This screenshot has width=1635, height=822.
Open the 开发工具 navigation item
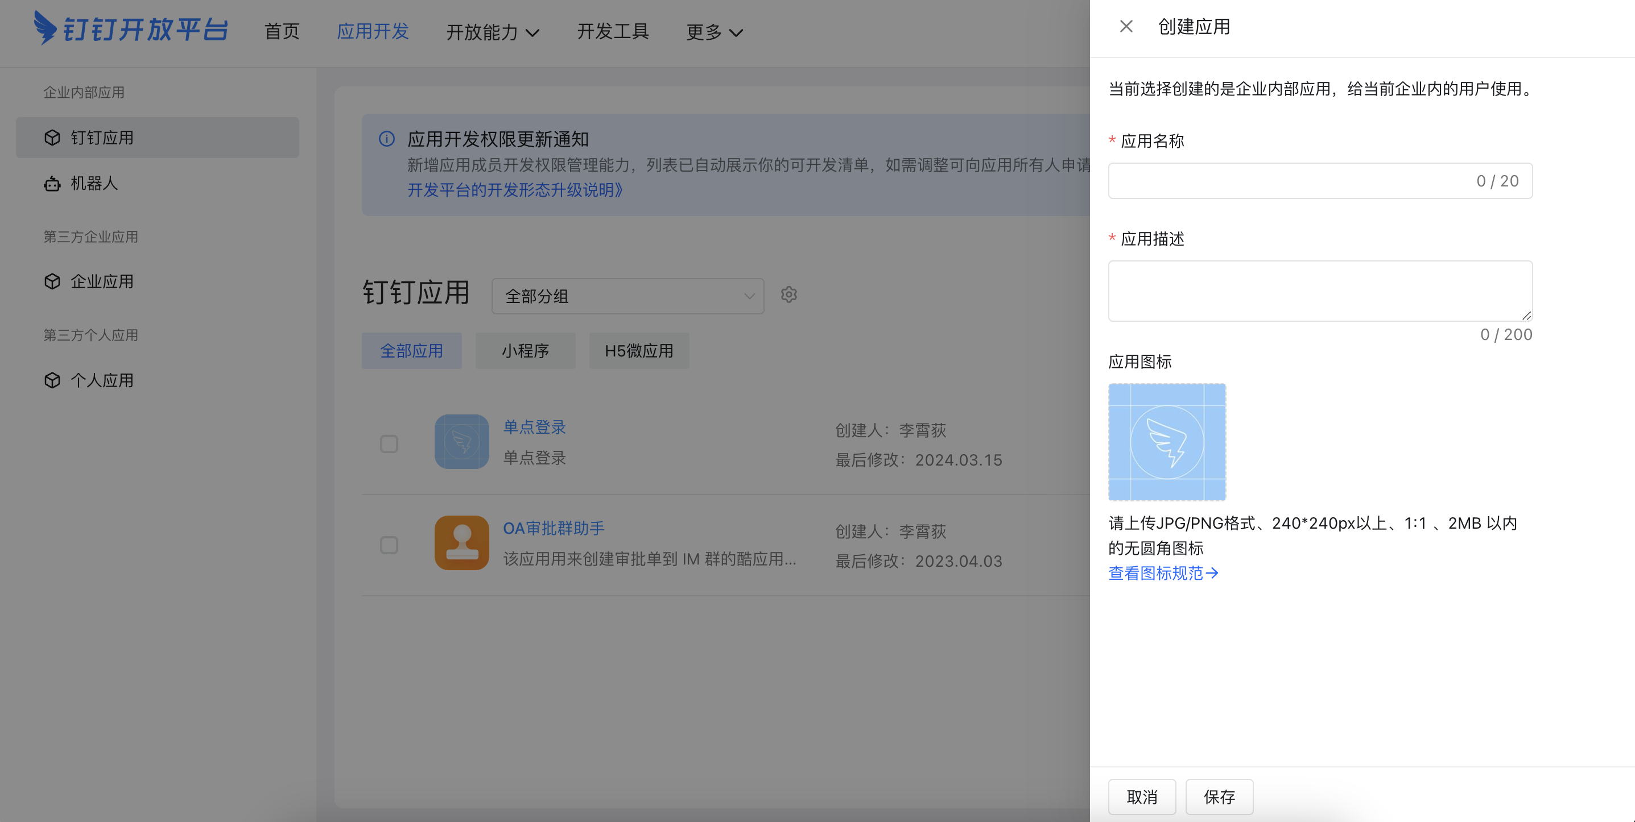tap(613, 31)
